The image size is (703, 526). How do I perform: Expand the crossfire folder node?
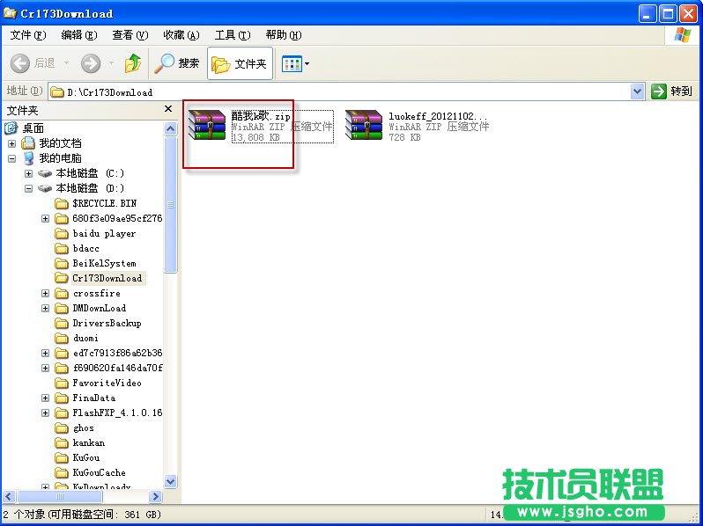(46, 293)
